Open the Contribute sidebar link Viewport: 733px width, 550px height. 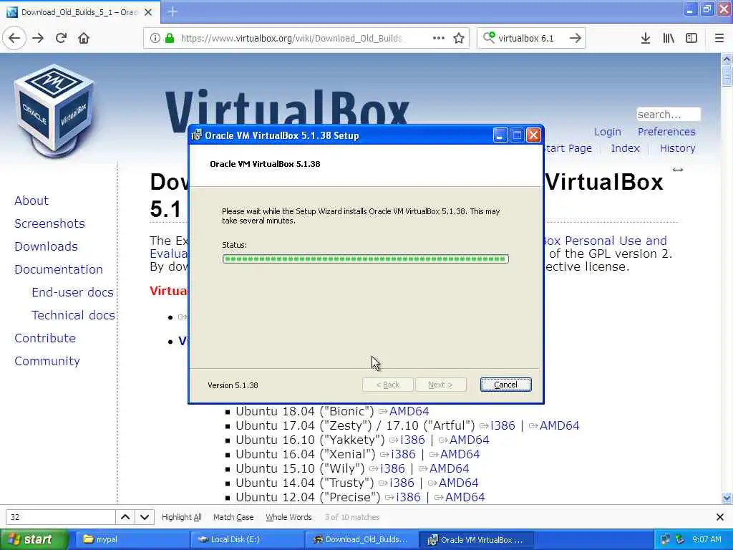45,338
